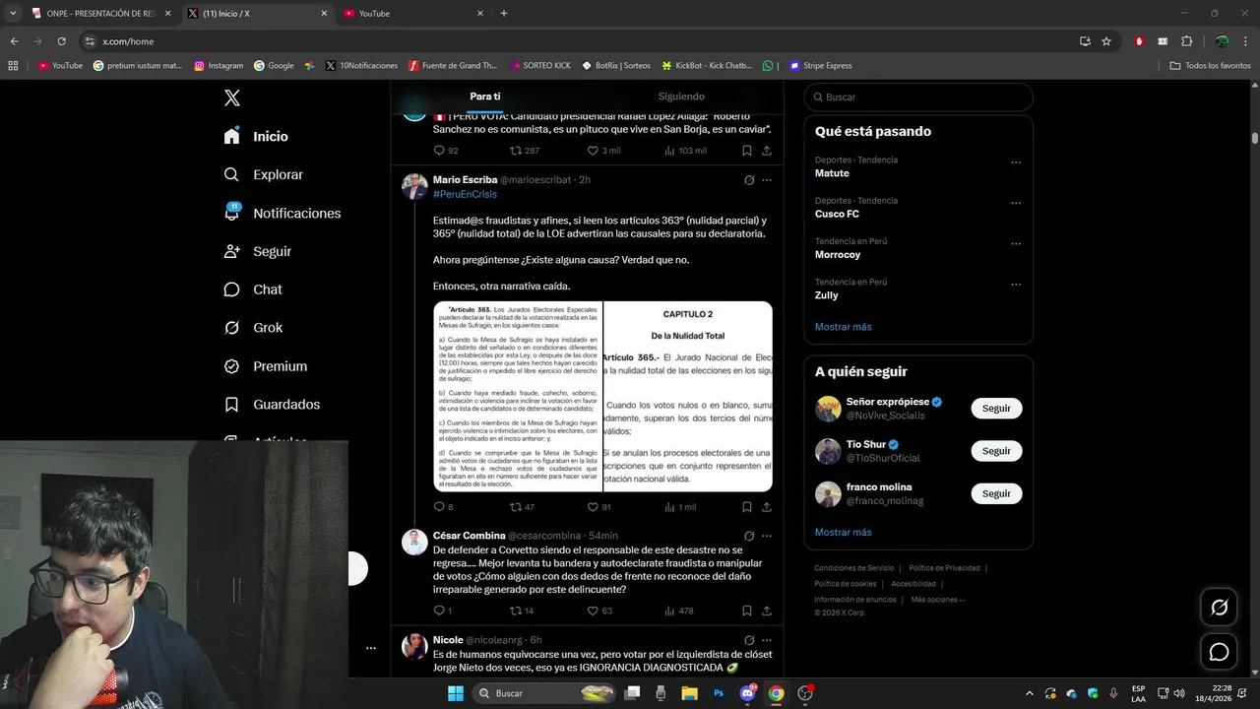
Task: Show hidden system tray icons
Action: pyautogui.click(x=1030, y=693)
